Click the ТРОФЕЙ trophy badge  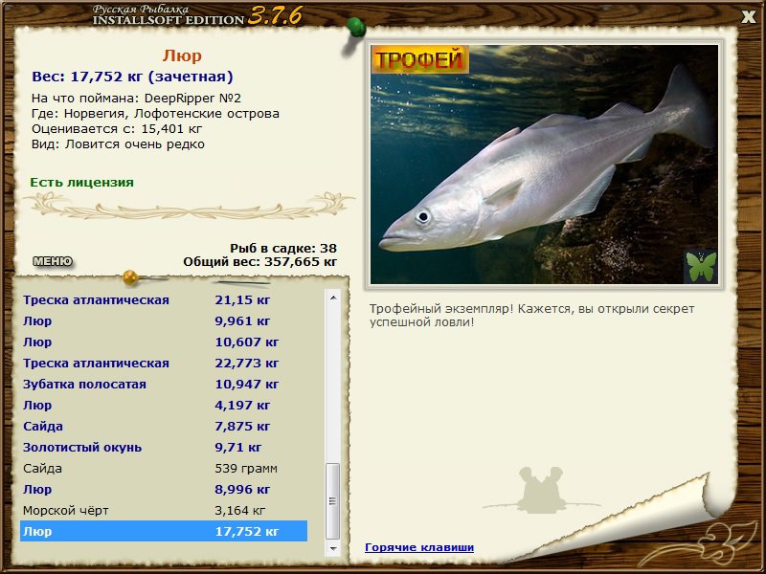pyautogui.click(x=419, y=59)
